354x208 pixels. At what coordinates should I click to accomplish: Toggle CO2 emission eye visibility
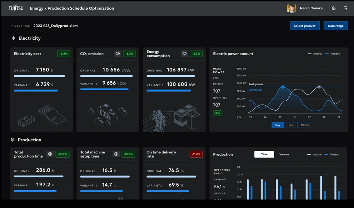[x=118, y=54]
